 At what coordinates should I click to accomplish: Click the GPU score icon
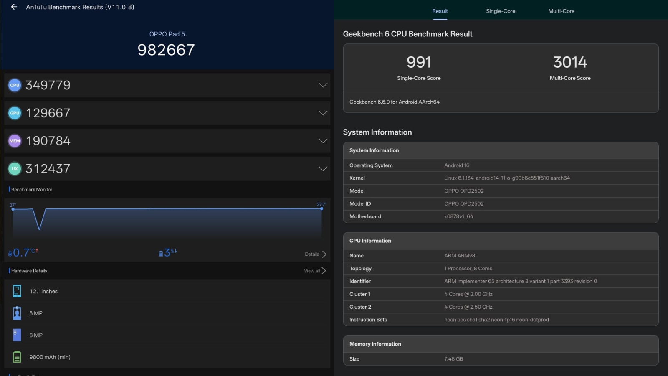15,113
